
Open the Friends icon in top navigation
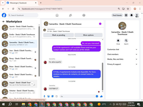pos(70,15)
